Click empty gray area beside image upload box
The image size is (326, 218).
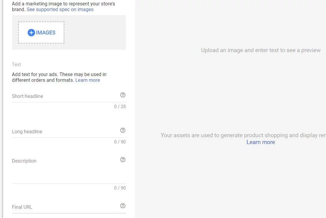pyautogui.click(x=95, y=32)
